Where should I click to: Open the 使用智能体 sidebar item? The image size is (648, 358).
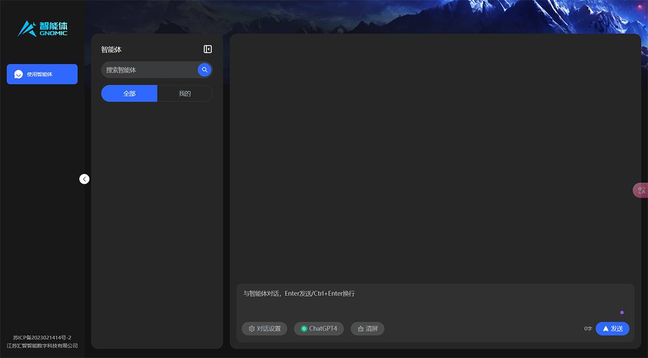pos(42,74)
